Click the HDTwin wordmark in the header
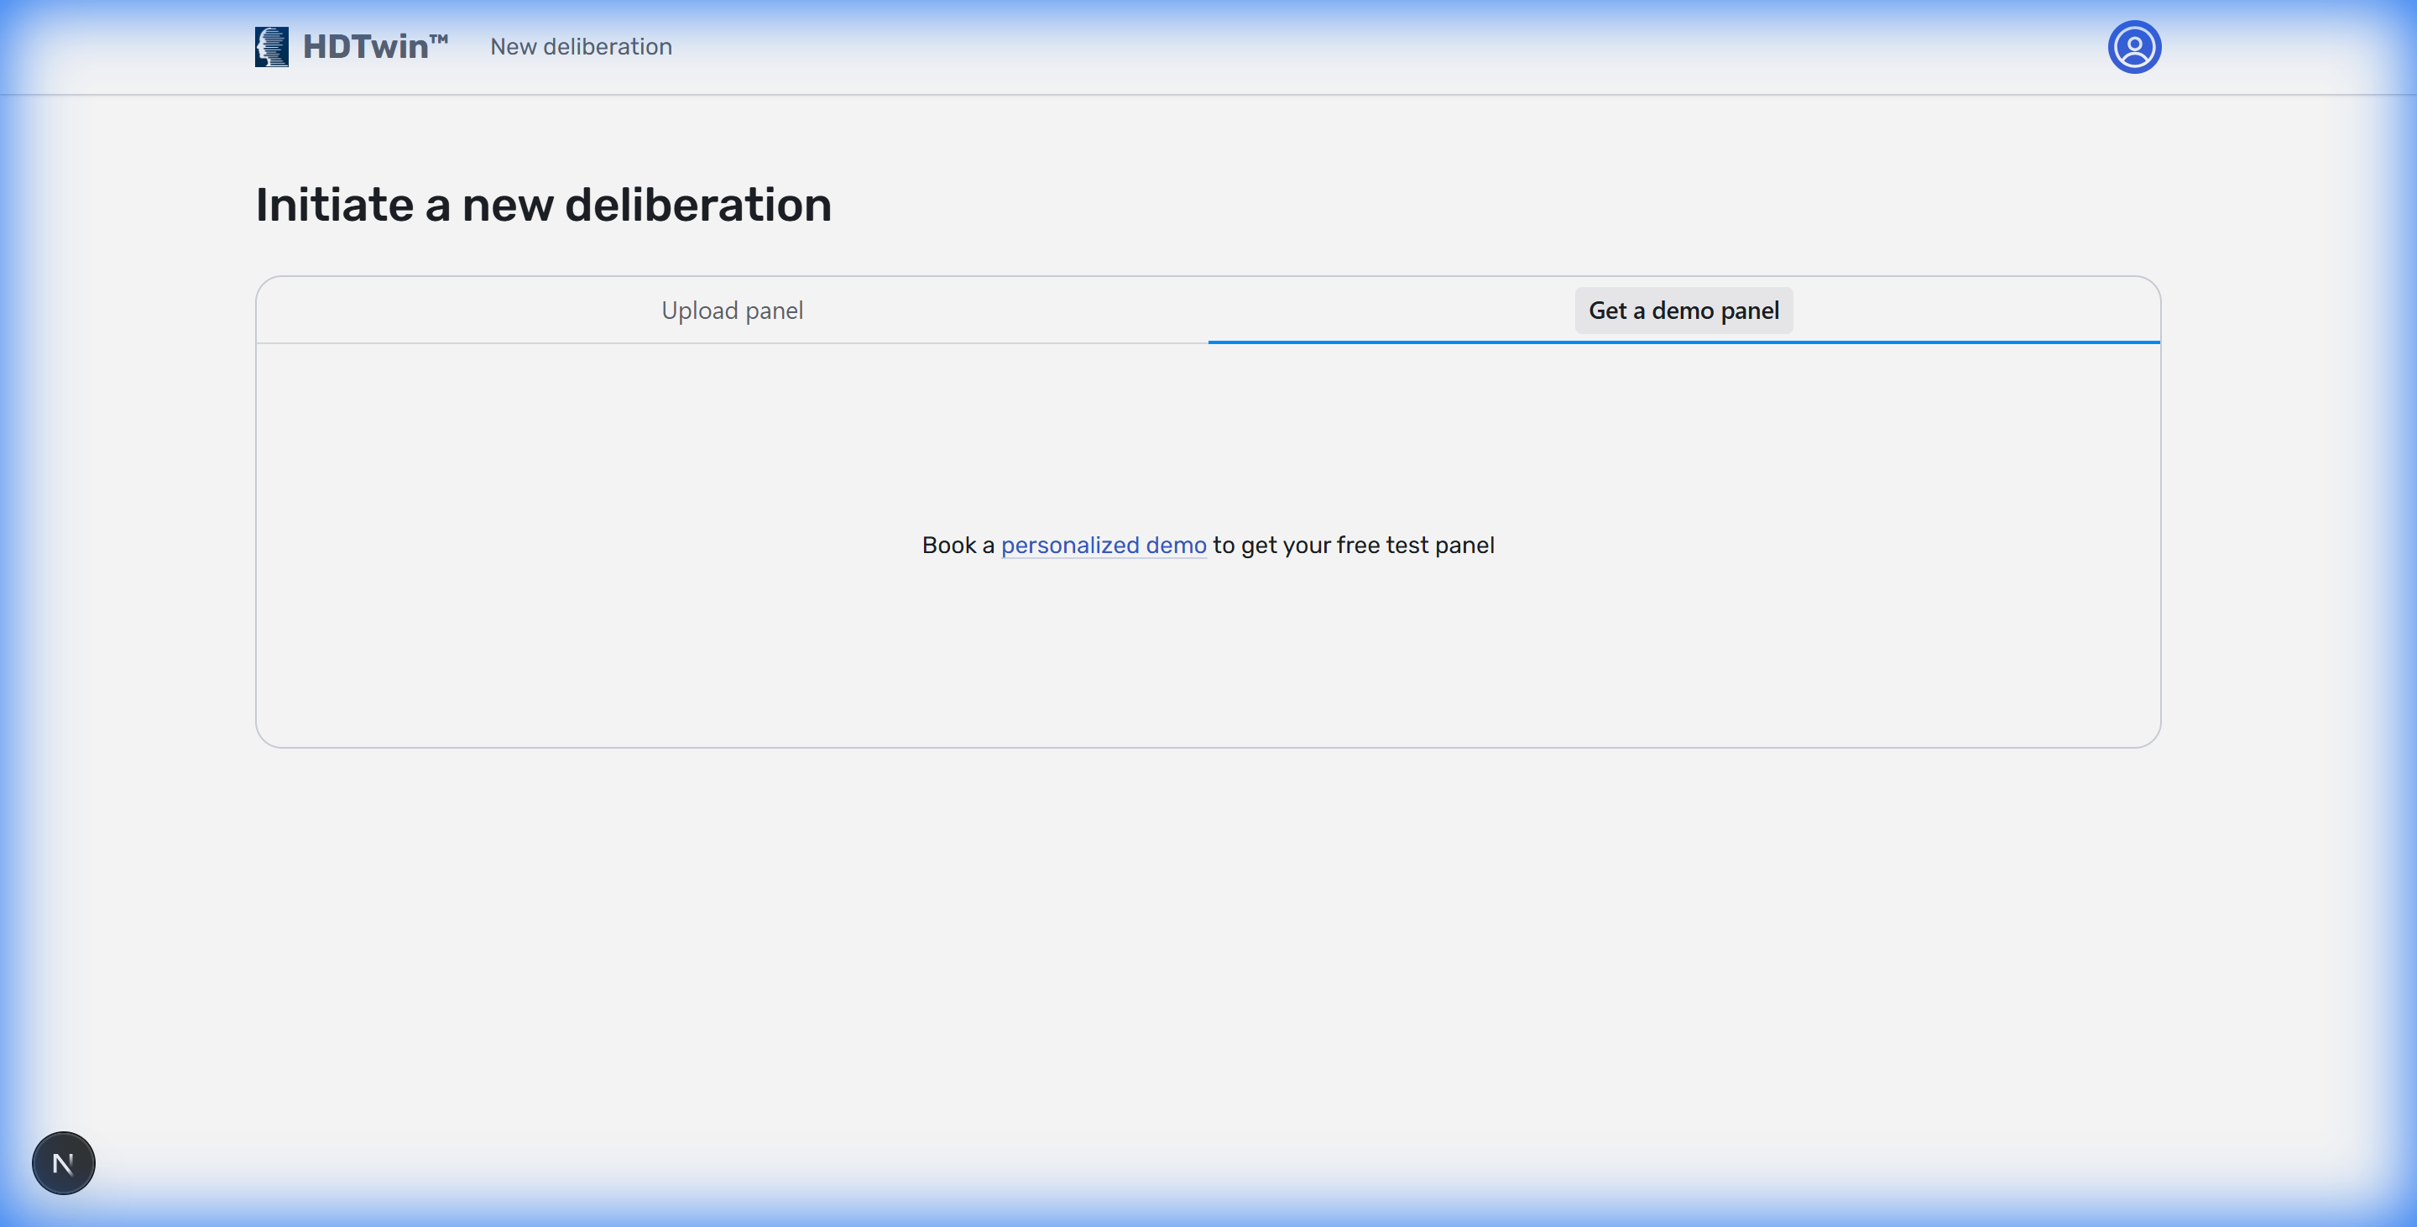 [x=374, y=46]
